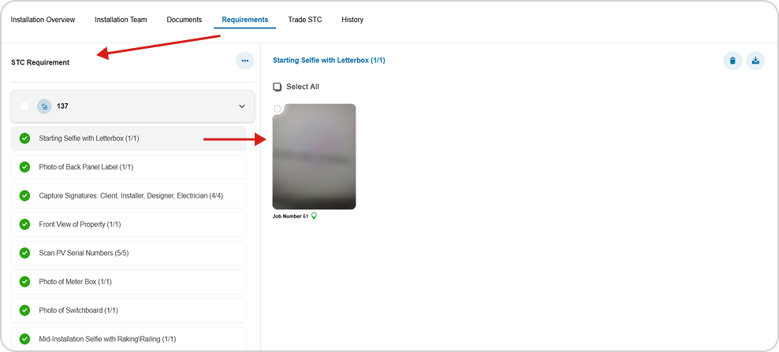Image resolution: width=779 pixels, height=352 pixels.
Task: Open the STC Requirement three-dots menu
Action: [244, 61]
